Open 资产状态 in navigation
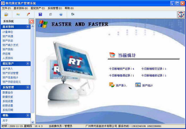This screenshot has height=129, width=186. (8, 41)
